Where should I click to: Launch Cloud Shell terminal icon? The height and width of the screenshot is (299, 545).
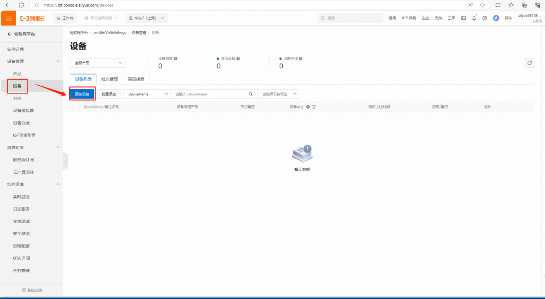(464, 18)
